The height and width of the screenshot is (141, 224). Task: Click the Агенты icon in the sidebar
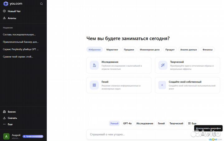(4, 18)
